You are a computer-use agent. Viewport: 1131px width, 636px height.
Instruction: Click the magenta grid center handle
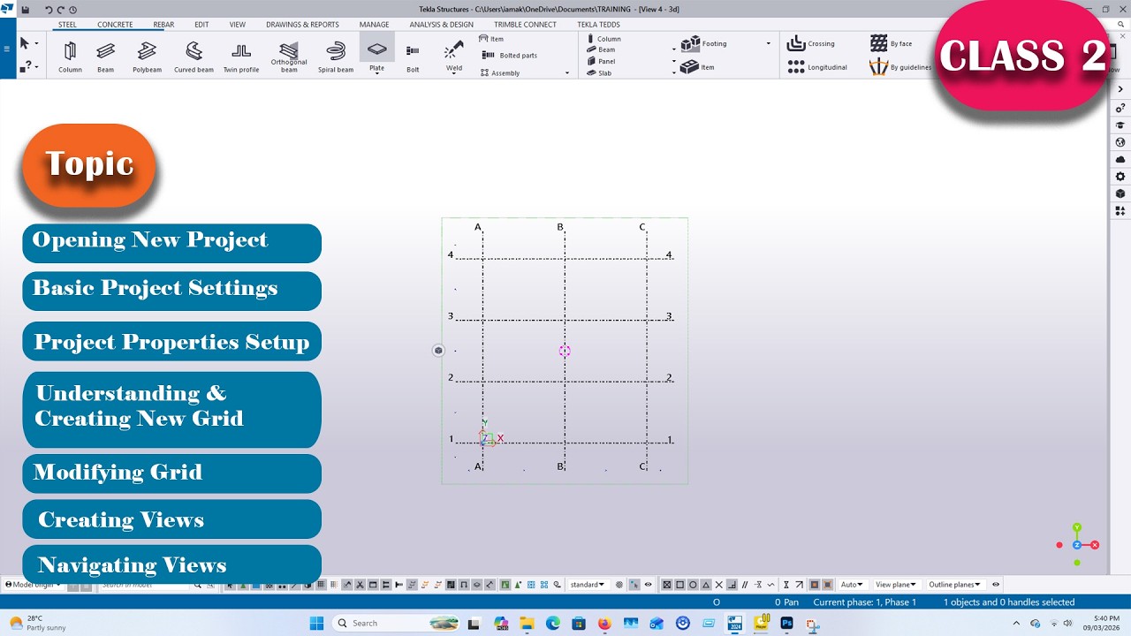(565, 351)
